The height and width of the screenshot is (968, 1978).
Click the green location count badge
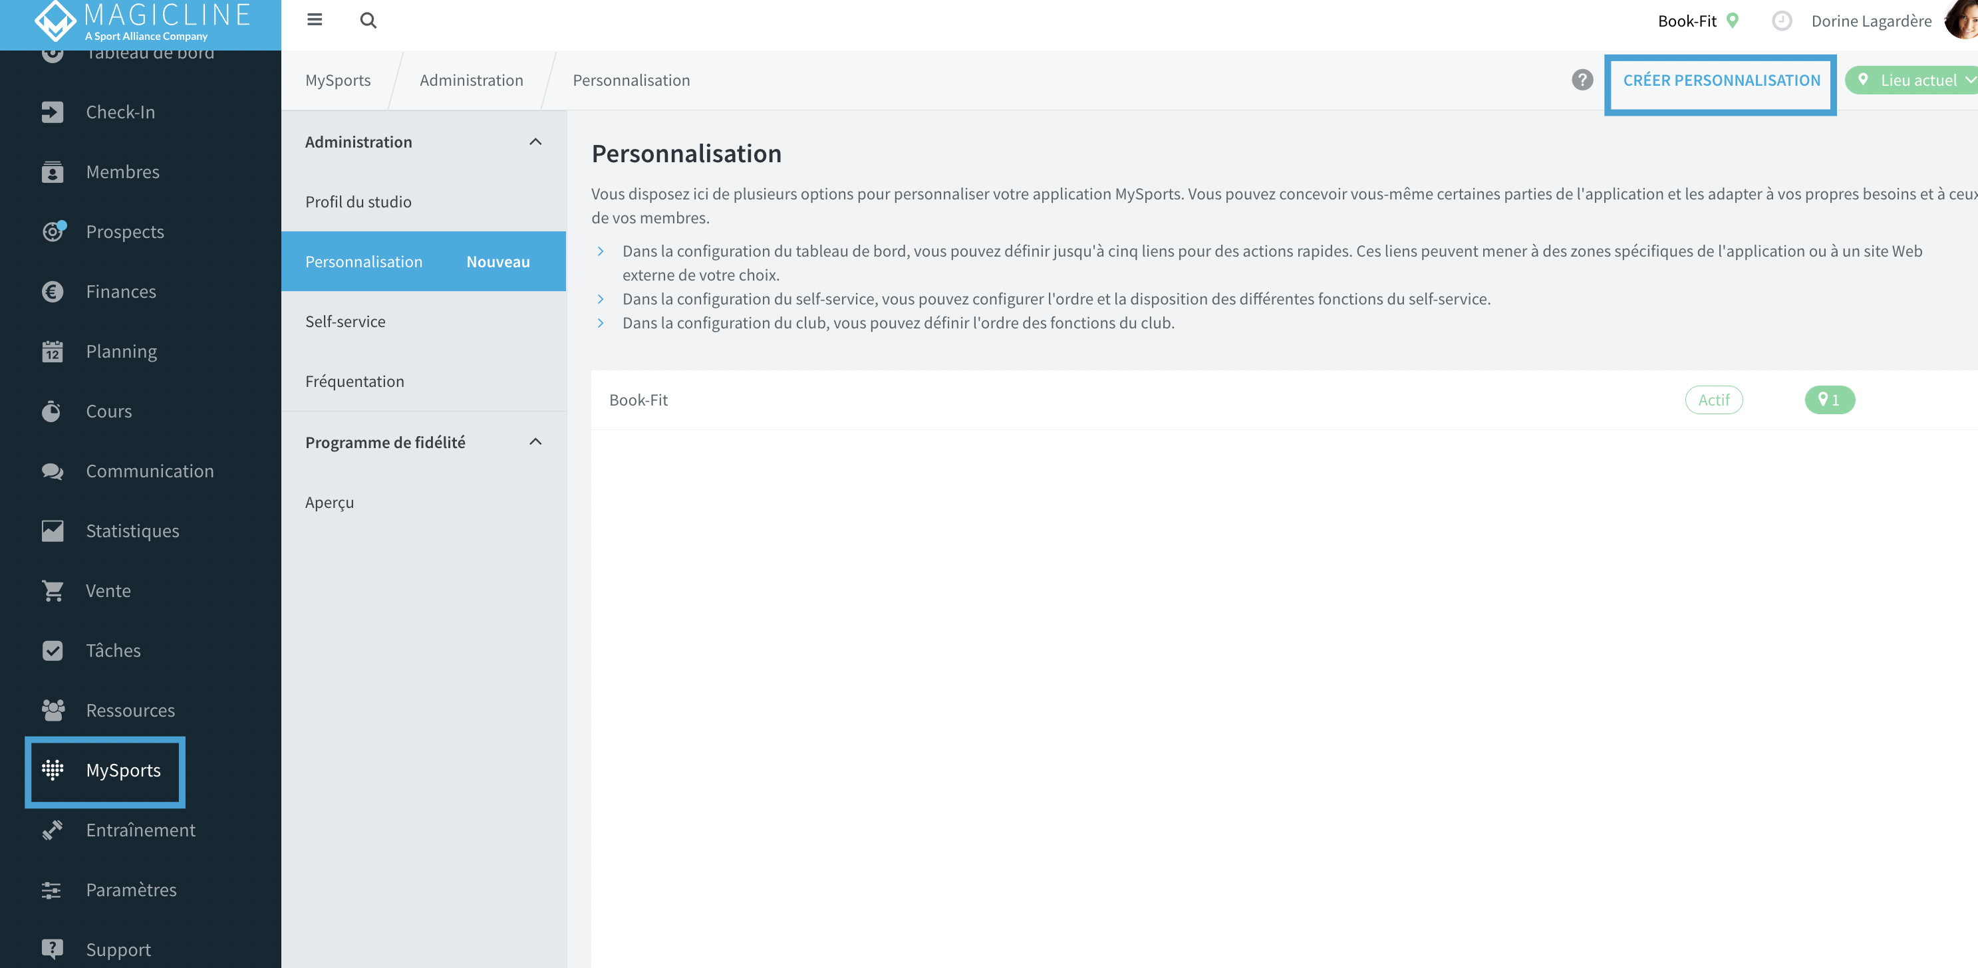[1829, 400]
